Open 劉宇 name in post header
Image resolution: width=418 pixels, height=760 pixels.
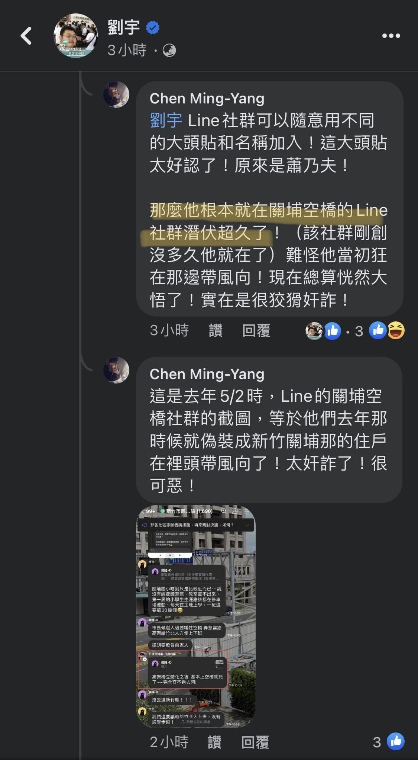point(124,28)
